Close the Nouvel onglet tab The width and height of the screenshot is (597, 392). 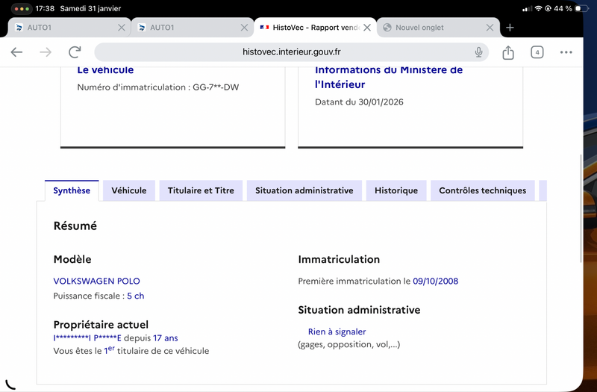coord(490,28)
